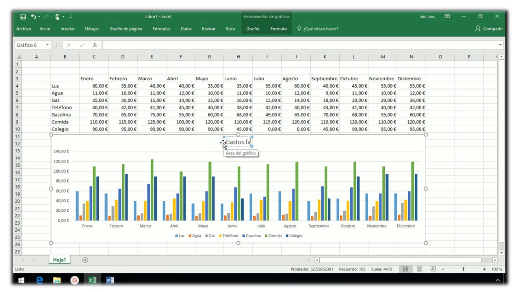This screenshot has width=520, height=292.
Task: Click touch/mouse mode icon in quick access toolbar
Action: pyautogui.click(x=57, y=17)
